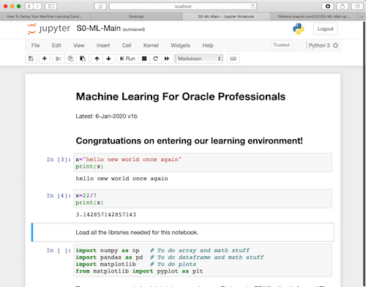The height and width of the screenshot is (287, 366).
Task: Click the Python 3 kernel status circle
Action: [335, 45]
